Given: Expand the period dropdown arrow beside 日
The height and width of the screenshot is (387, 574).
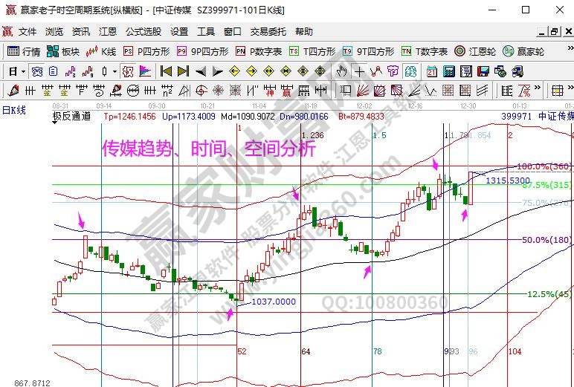Looking at the screenshot, I should 24,71.
